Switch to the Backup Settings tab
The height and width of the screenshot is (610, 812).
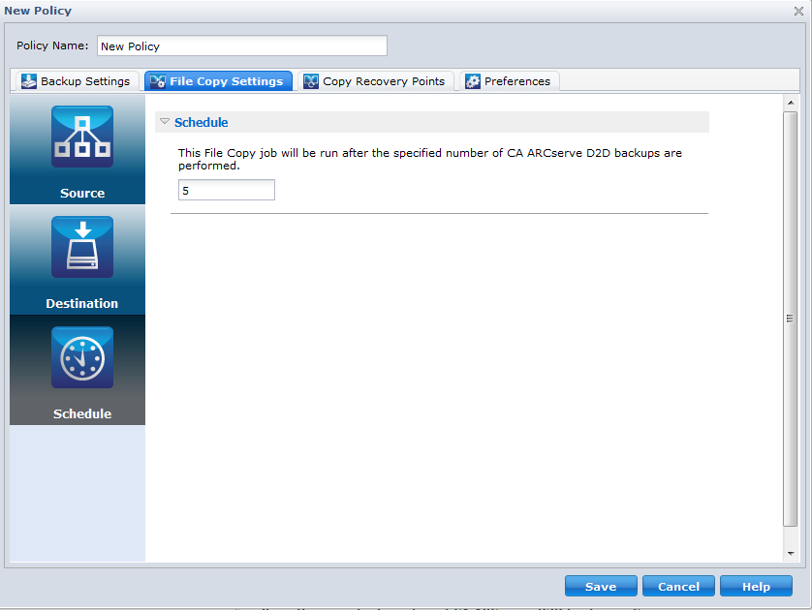tap(78, 81)
